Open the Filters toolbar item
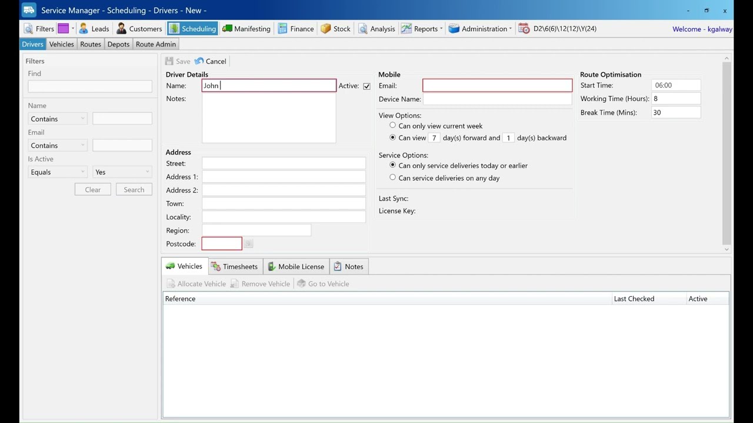This screenshot has width=753, height=423. pos(39,29)
